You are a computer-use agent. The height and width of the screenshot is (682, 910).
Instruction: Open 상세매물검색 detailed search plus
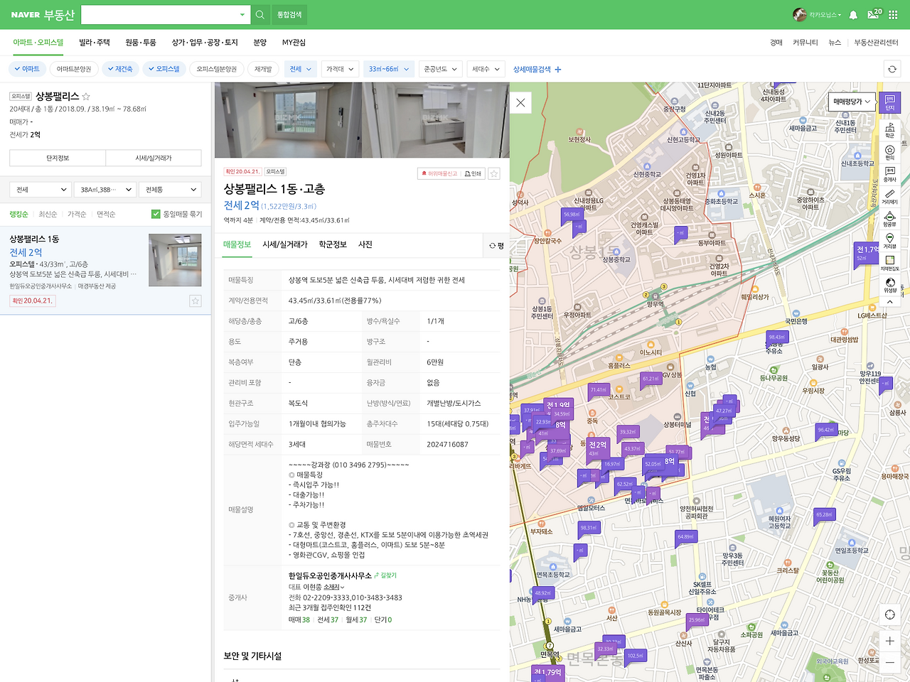[537, 70]
